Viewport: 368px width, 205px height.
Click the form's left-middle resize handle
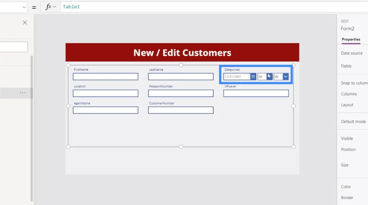click(x=68, y=106)
